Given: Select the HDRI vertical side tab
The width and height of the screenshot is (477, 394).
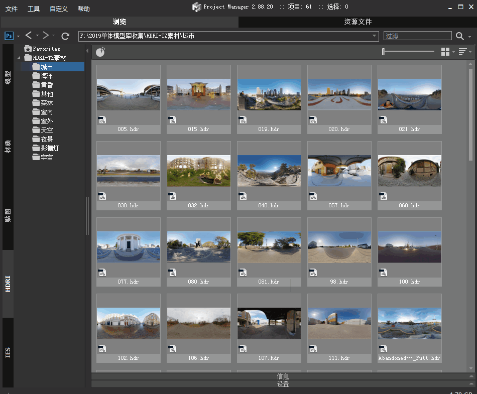Looking at the screenshot, I should coord(8,284).
